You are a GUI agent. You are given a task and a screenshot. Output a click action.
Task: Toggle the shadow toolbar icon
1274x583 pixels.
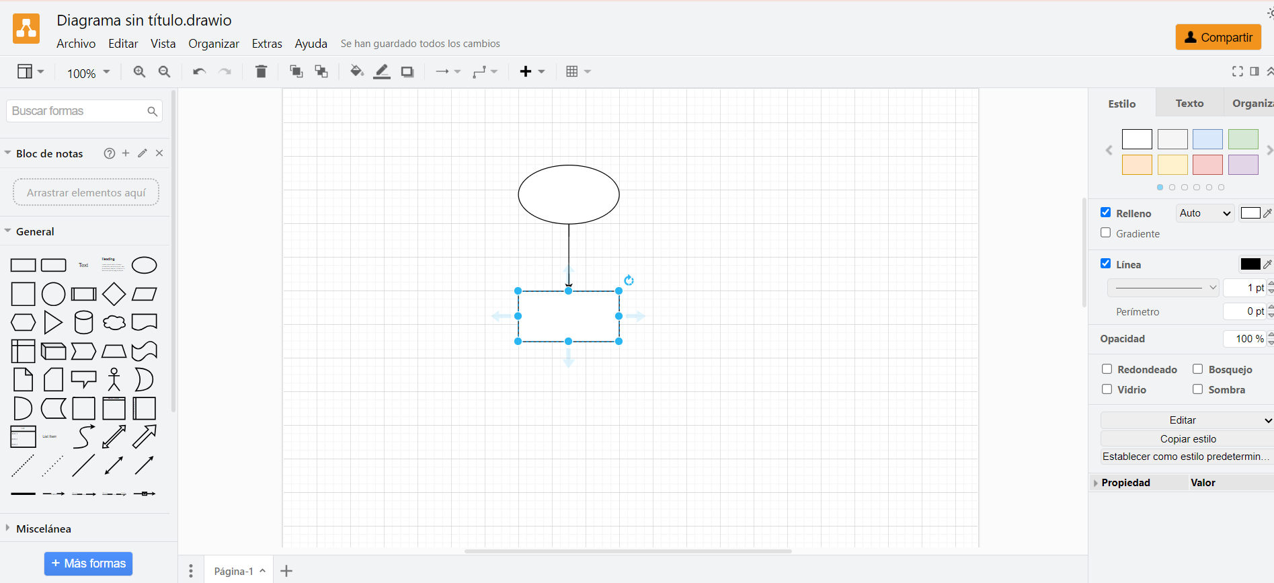pyautogui.click(x=407, y=72)
